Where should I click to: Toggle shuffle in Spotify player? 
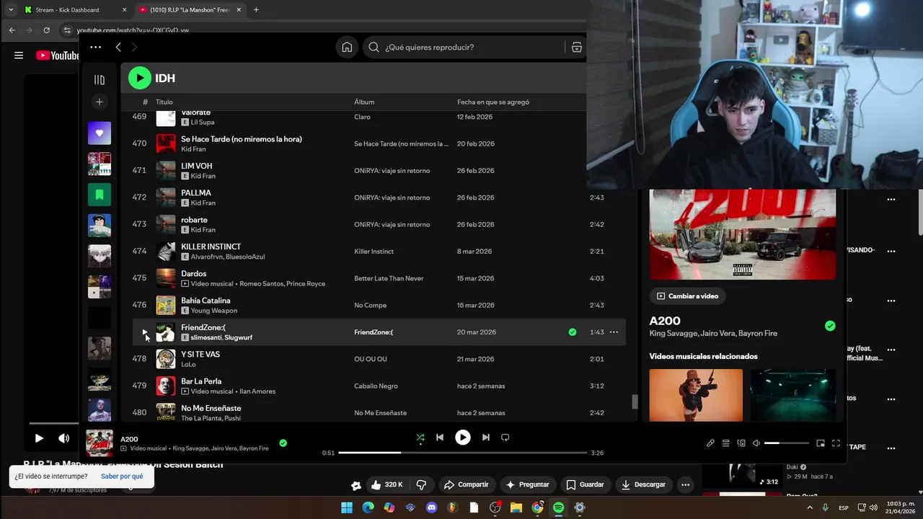tap(420, 438)
